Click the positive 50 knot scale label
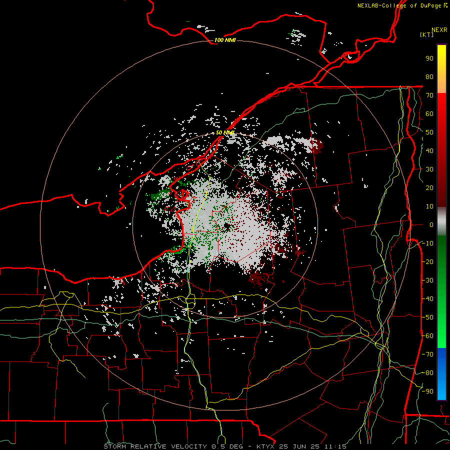 coord(429,132)
